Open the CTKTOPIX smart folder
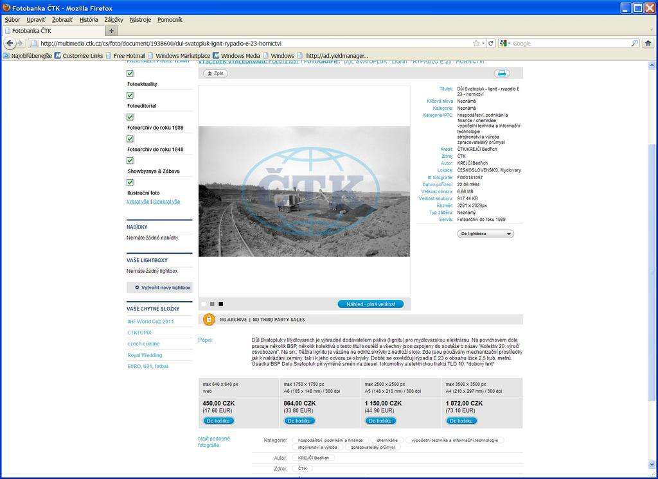 coord(139,333)
